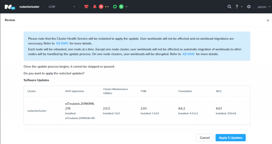Select the AHV hypervisor column header
272x144 pixels.
75,91
